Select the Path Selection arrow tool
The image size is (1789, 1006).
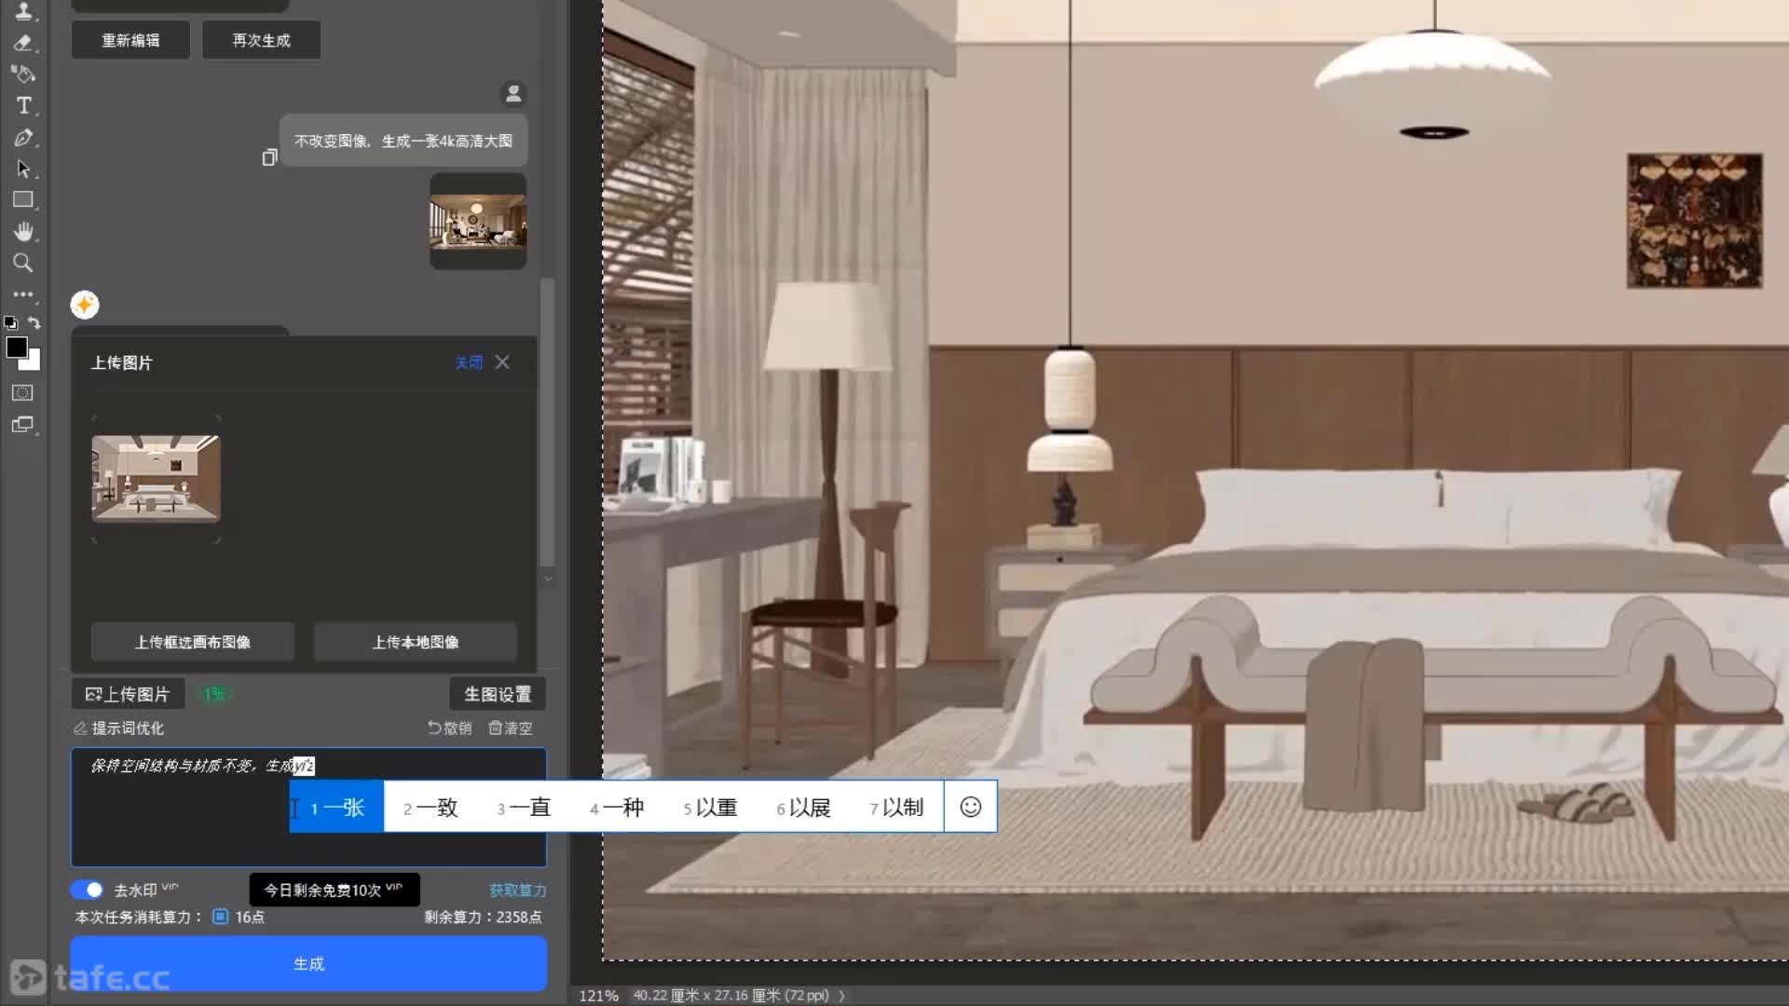point(23,169)
